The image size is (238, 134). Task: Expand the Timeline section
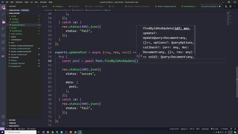coord(12,123)
